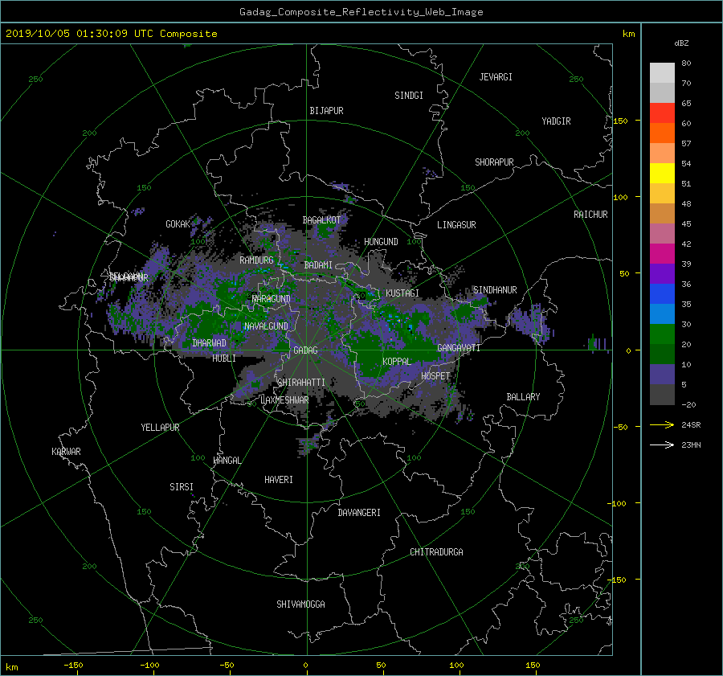Click the km unit label on bottom axis
This screenshot has width=723, height=676.
[12, 667]
